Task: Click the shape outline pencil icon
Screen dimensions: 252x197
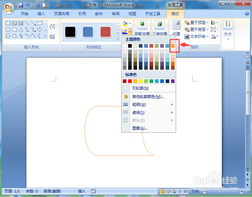Action: 124,32
